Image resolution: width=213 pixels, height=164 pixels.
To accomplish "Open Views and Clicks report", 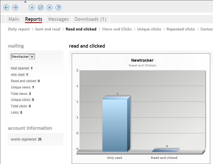I will click(x=117, y=29).
